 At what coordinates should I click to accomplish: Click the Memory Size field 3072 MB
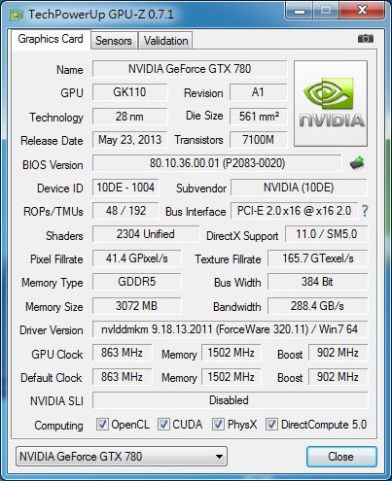click(136, 306)
